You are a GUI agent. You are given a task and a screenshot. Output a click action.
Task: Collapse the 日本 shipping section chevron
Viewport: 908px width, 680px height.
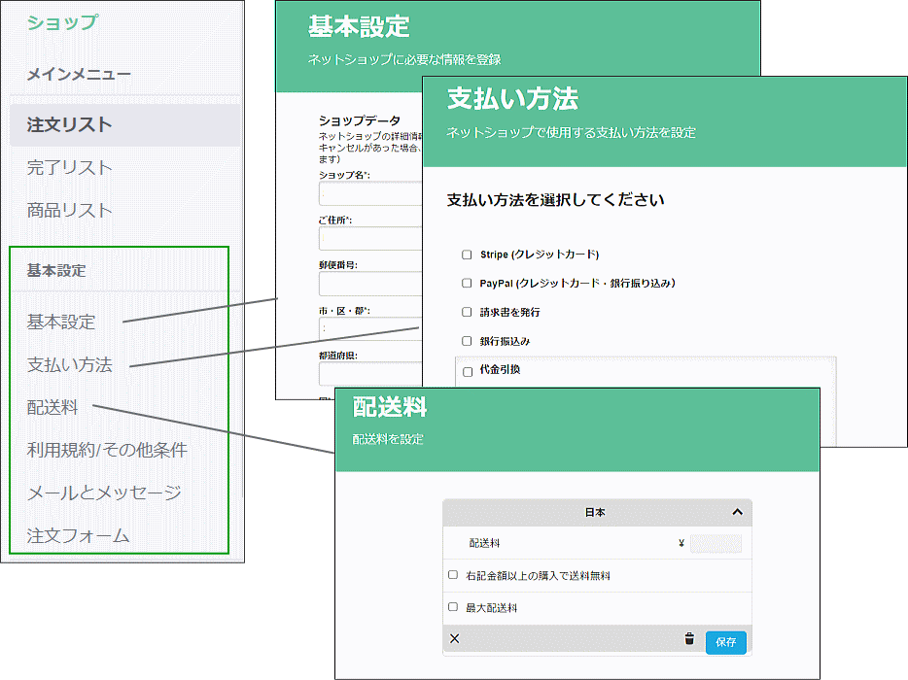click(737, 512)
